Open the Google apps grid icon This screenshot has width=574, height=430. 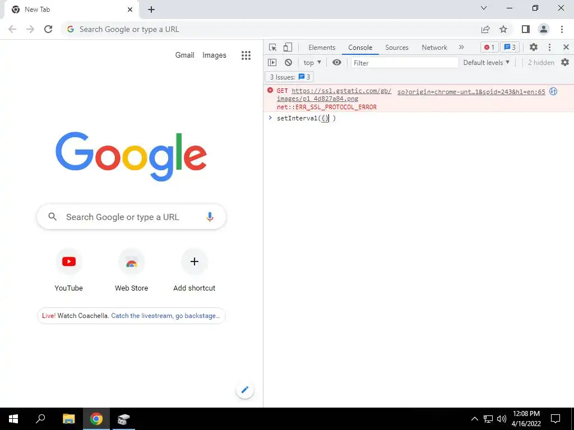246,55
